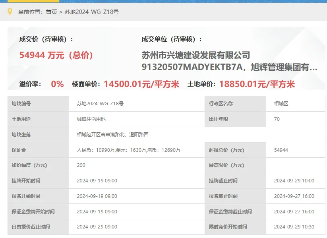Click the 报名开始时间 header cell
The height and width of the screenshot is (238, 327).
(39, 196)
